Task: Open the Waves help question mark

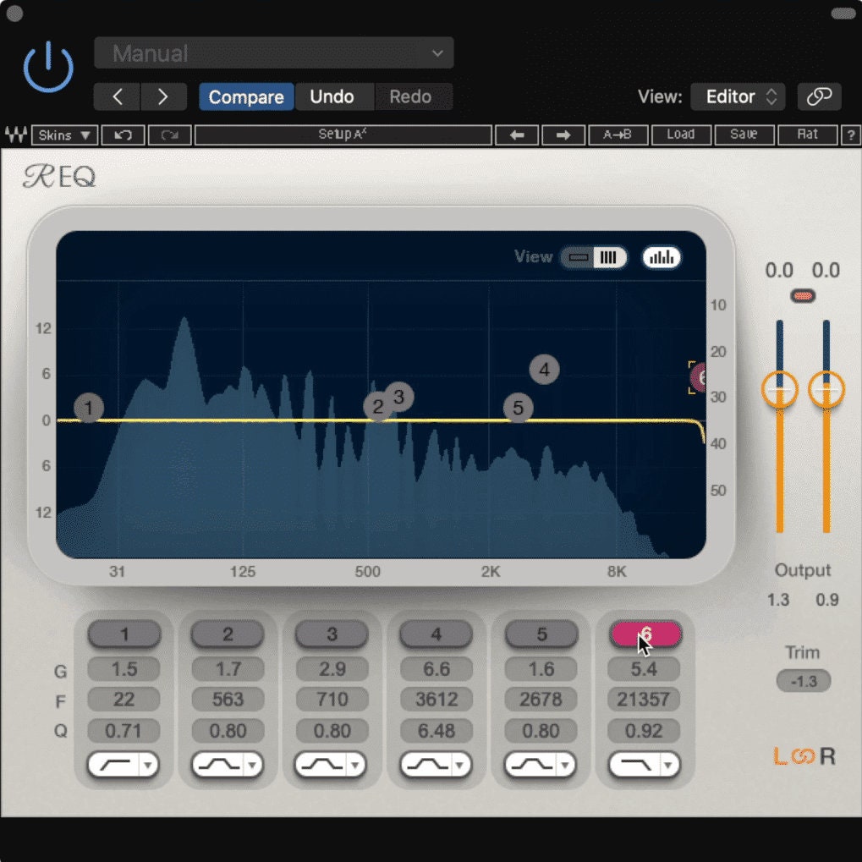Action: 851,135
